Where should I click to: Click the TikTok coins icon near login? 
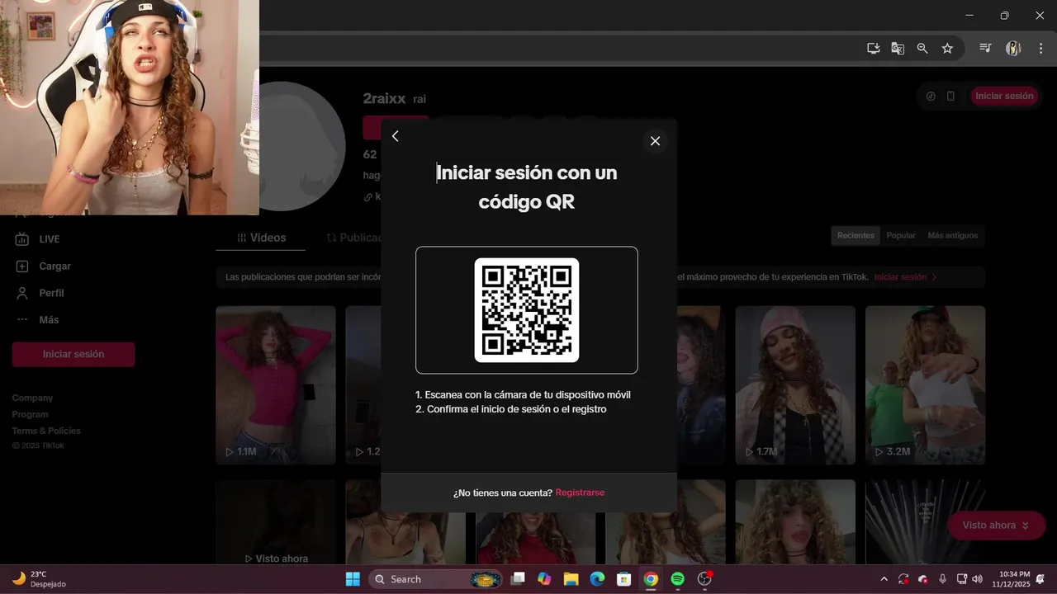[x=931, y=96]
